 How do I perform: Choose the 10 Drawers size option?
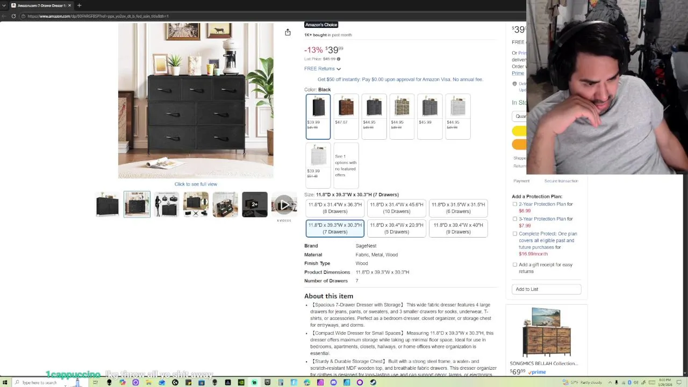click(397, 208)
